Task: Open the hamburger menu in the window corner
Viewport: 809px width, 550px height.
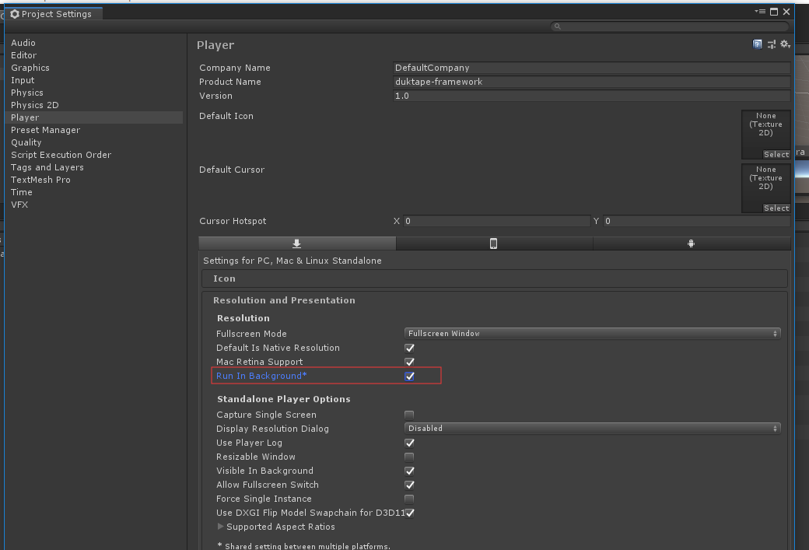Action: tap(760, 12)
